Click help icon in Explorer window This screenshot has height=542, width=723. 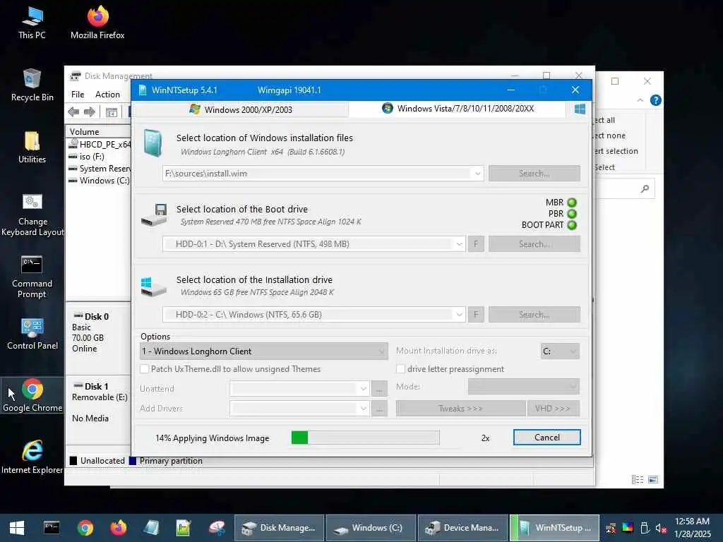(655, 100)
